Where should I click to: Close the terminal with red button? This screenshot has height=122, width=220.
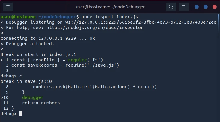coord(214,7)
